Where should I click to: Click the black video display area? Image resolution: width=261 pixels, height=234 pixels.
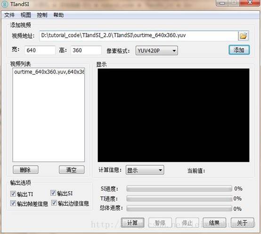pos(173,115)
